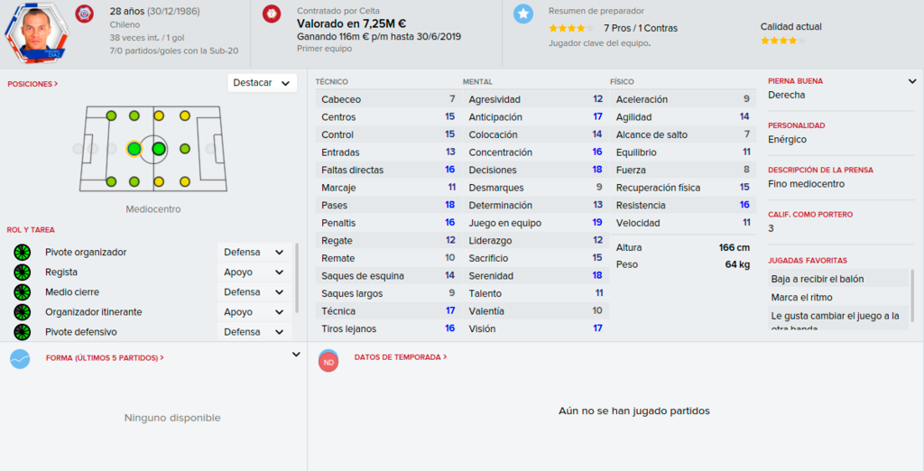The image size is (924, 471).
Task: Click the Celta club contract icon
Action: click(272, 14)
